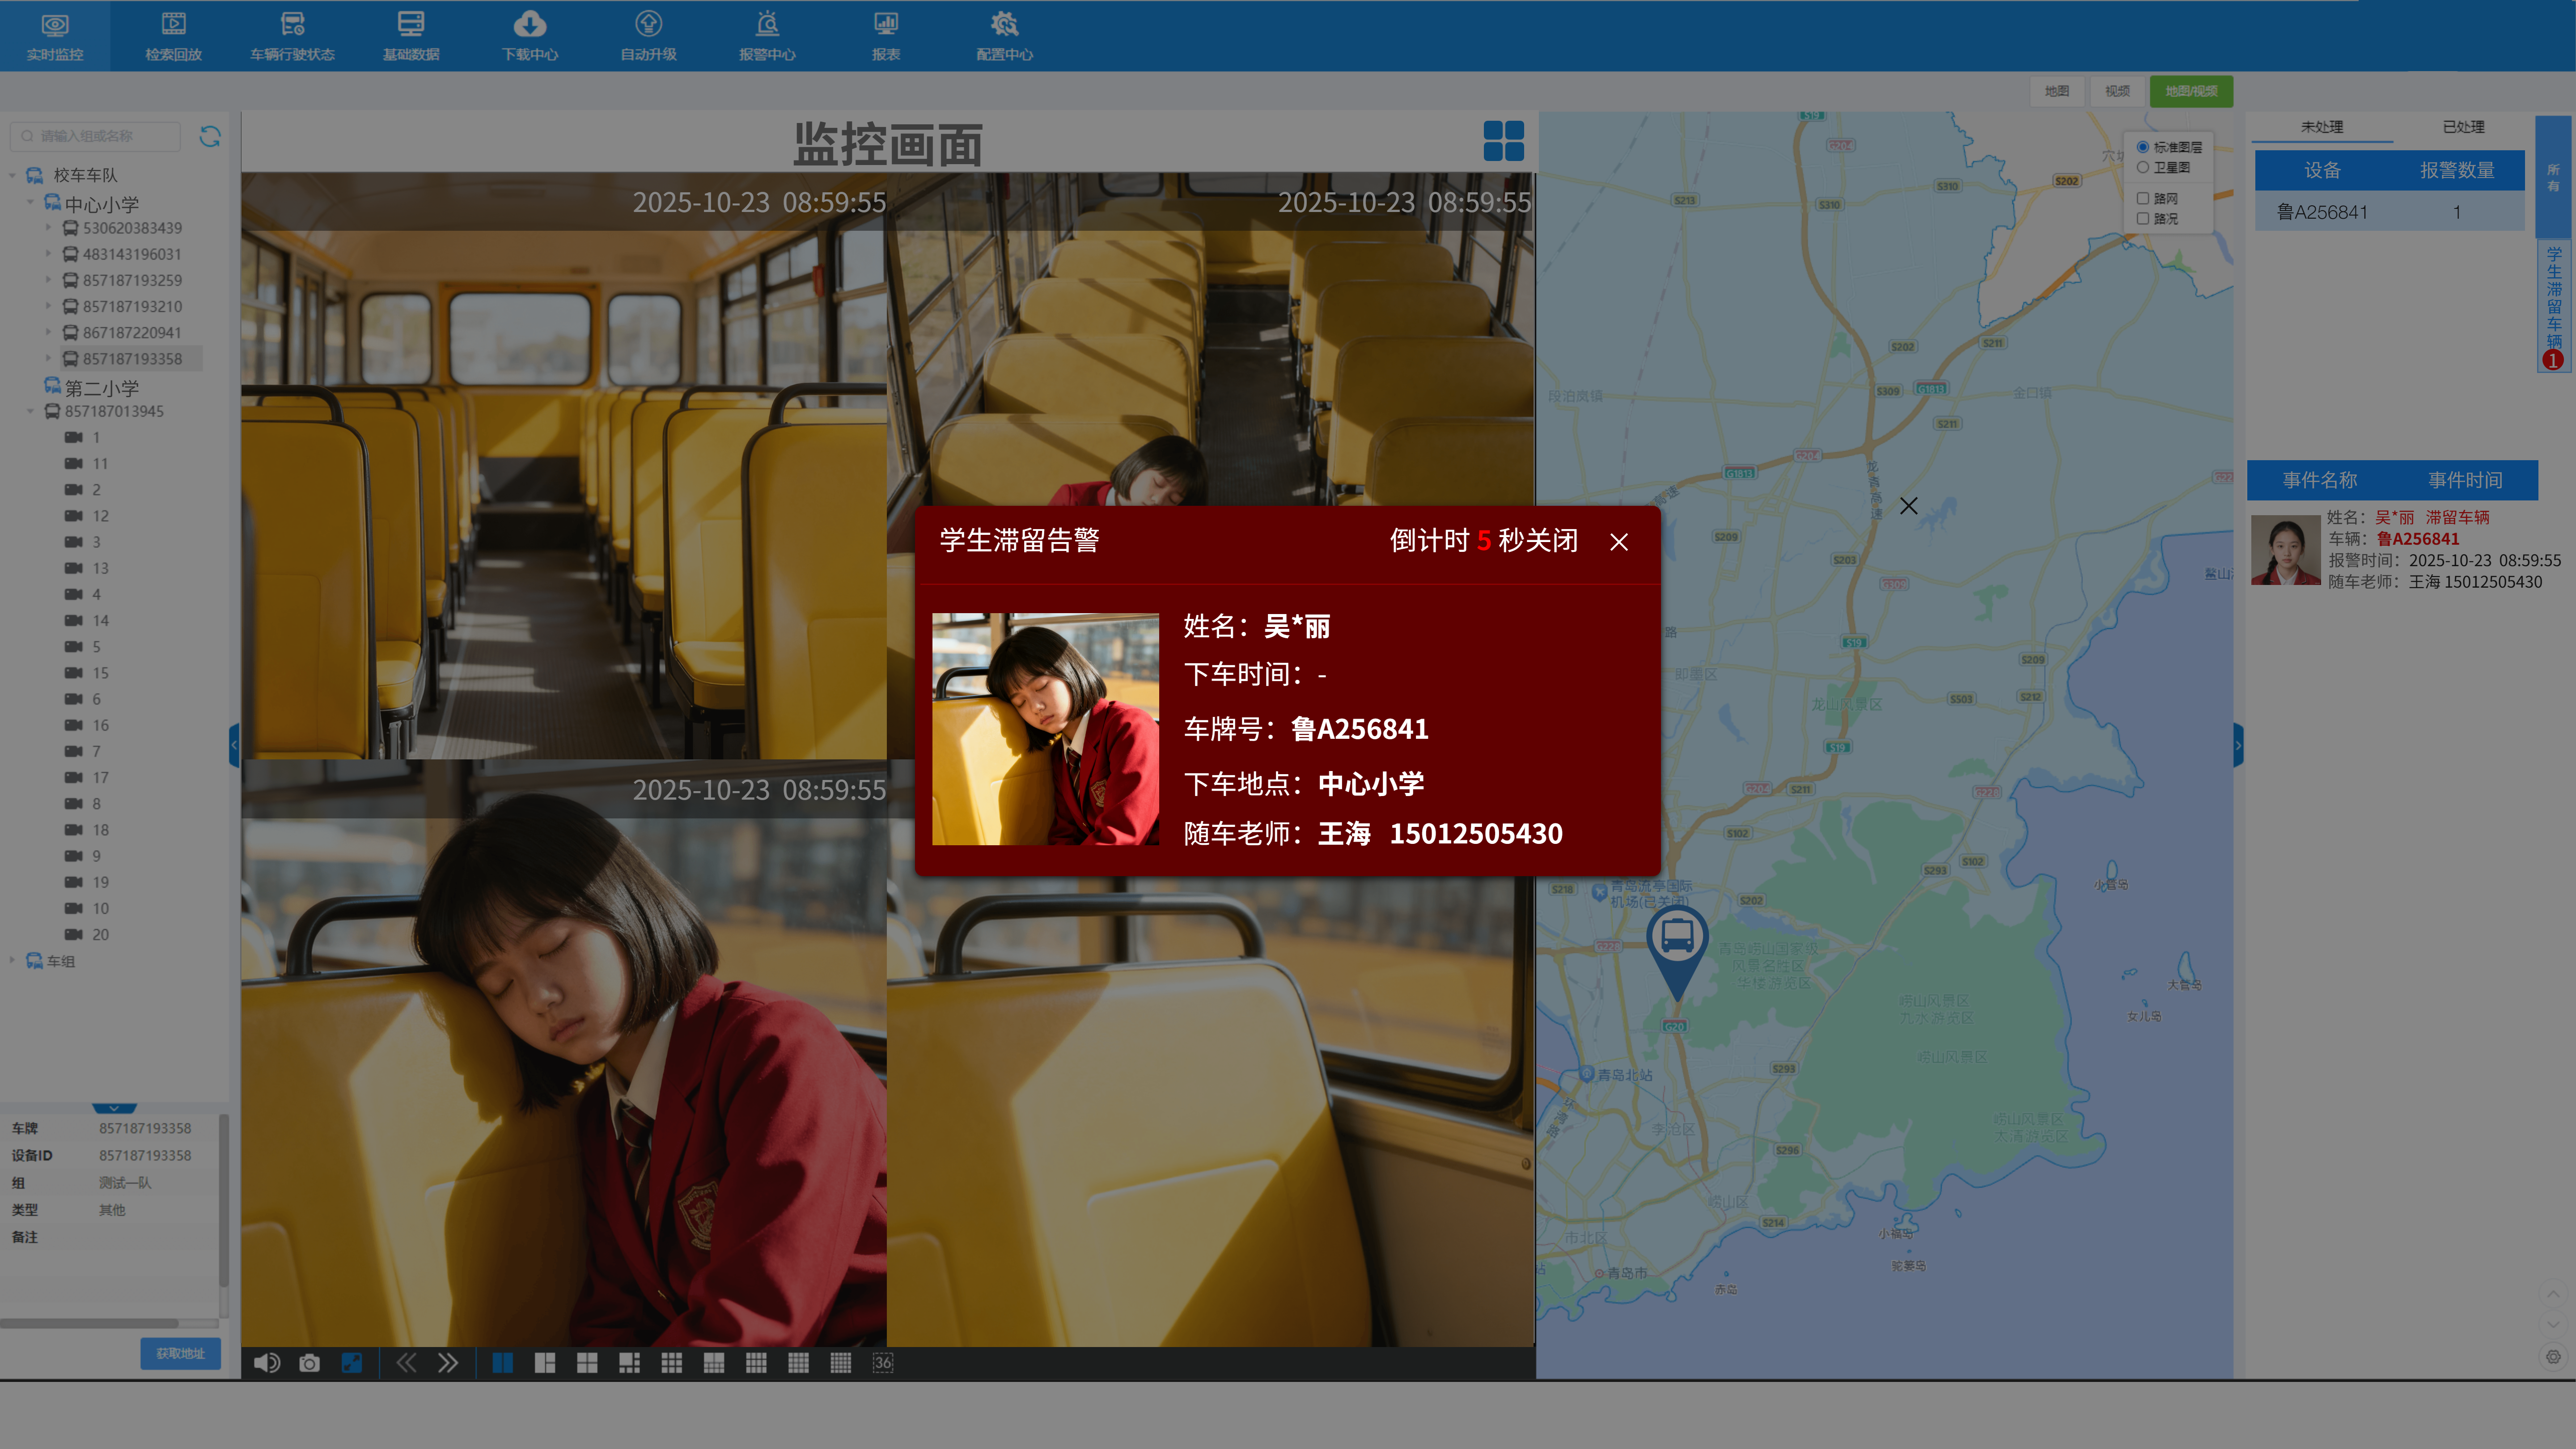Switch to 视频 view
The image size is (2576, 1449).
click(2117, 91)
